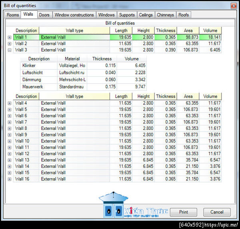Collapse the Wall 3 row
The width and height of the screenshot is (240, 229).
click(10, 50)
